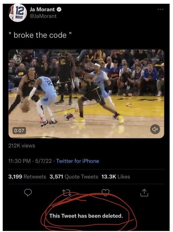Open the @JaMorant handle link
Image resolution: width=173 pixels, height=232 pixels.
(x=43, y=16)
